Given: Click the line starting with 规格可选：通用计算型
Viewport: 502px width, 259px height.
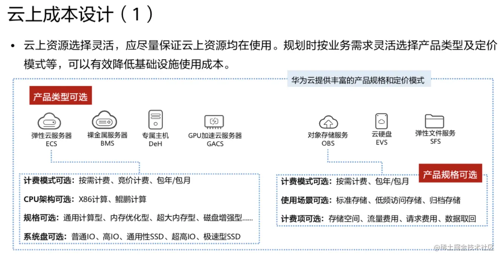Looking at the screenshot, I should tap(138, 218).
